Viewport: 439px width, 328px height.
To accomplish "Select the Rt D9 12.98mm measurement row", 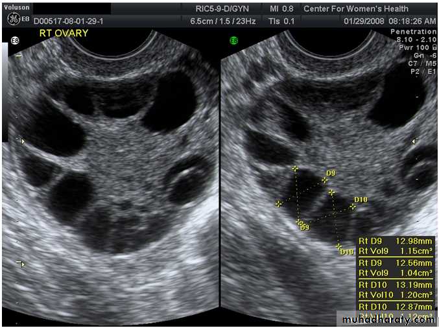I will [395, 241].
